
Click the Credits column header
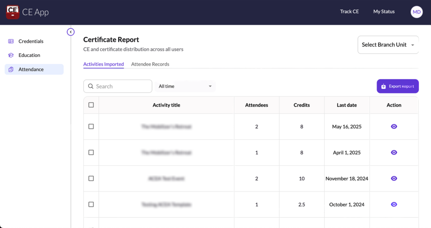coord(301,105)
